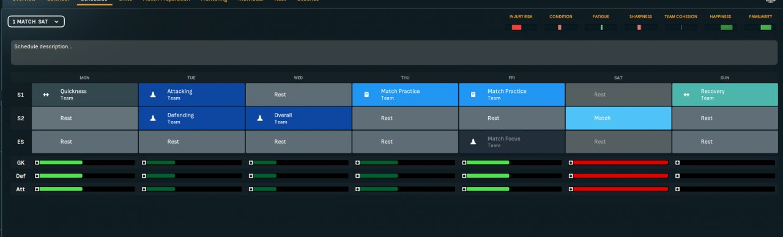
Task: Click Att intensity marker icon for Monday
Action: click(37, 189)
